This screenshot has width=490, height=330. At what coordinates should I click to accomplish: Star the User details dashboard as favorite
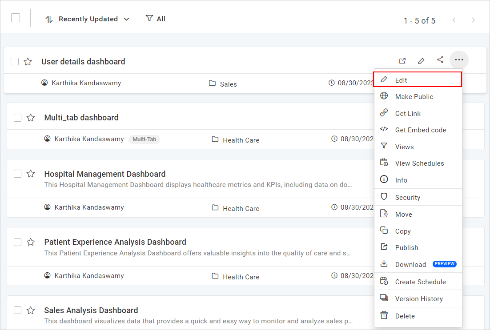(28, 62)
